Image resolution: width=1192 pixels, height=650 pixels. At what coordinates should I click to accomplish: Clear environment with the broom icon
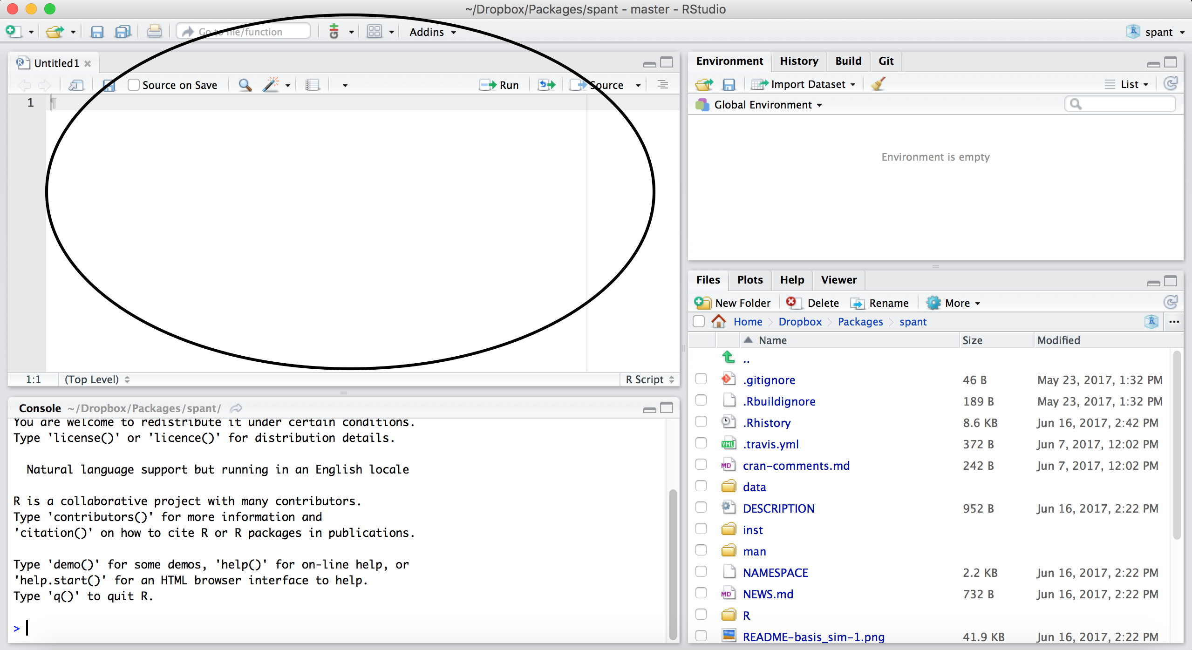coord(878,84)
